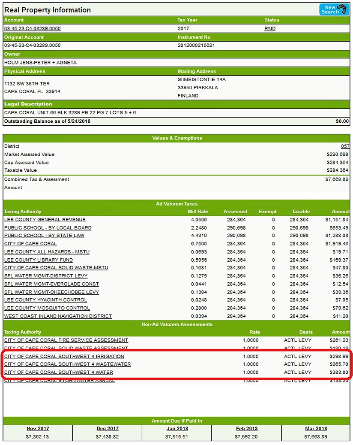This screenshot has width=353, height=445.
Task: Open the CITY OF CAPE CORAL taxing authority
Action: point(30,244)
